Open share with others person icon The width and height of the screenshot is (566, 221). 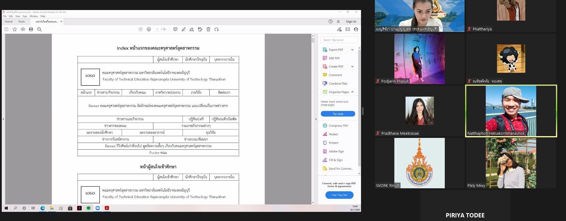coord(356,29)
